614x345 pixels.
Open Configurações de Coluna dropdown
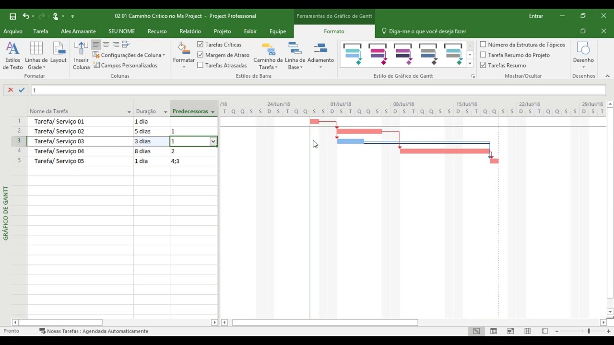pos(129,55)
